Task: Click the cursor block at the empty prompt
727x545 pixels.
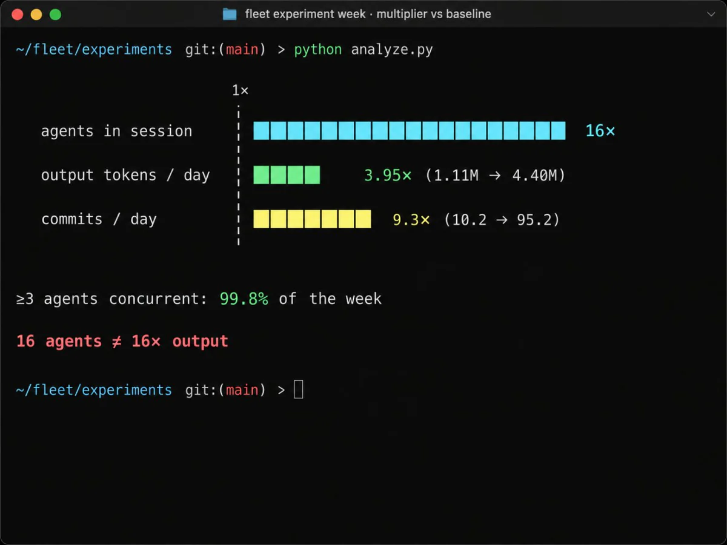Action: click(x=299, y=389)
